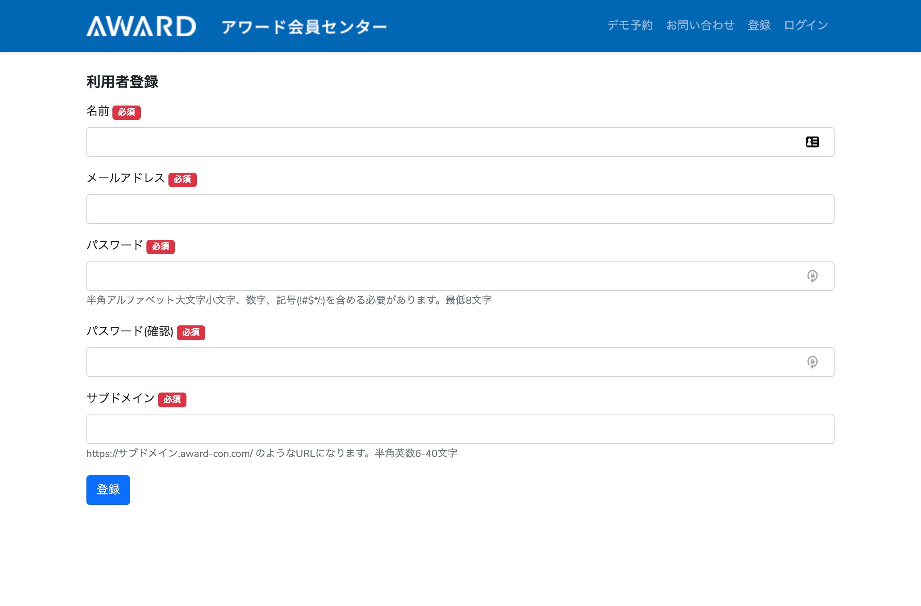The image size is (921, 606).
Task: Click key icon in password confirmation field
Action: tap(812, 362)
